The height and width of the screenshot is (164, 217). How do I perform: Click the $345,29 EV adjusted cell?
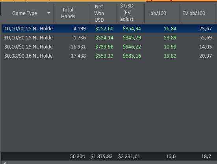(132, 38)
